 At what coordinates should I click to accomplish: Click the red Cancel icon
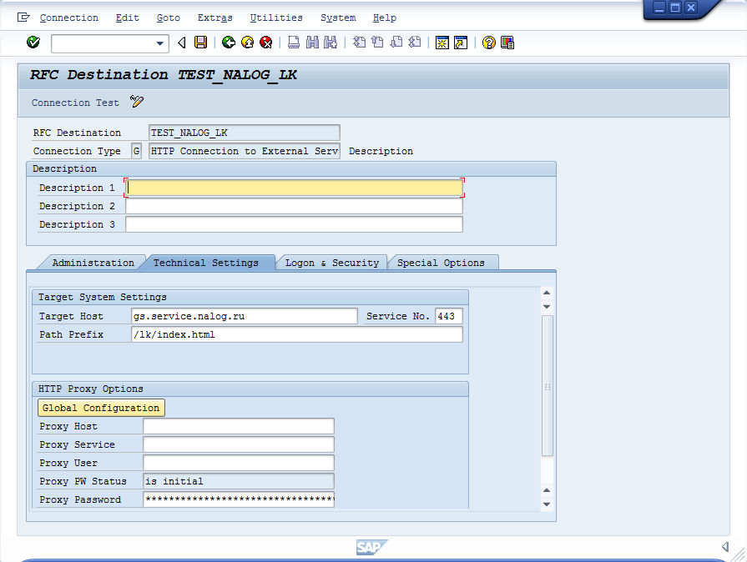tap(266, 43)
